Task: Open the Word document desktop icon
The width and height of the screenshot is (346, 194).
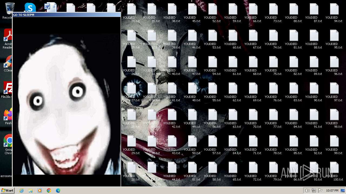Action: click(x=51, y=7)
